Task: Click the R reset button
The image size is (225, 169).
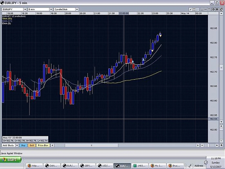Action: point(221,146)
